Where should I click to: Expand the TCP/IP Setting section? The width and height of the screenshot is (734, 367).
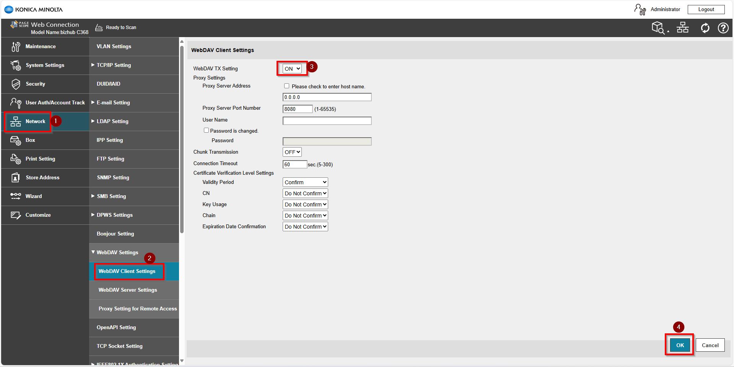click(x=113, y=65)
